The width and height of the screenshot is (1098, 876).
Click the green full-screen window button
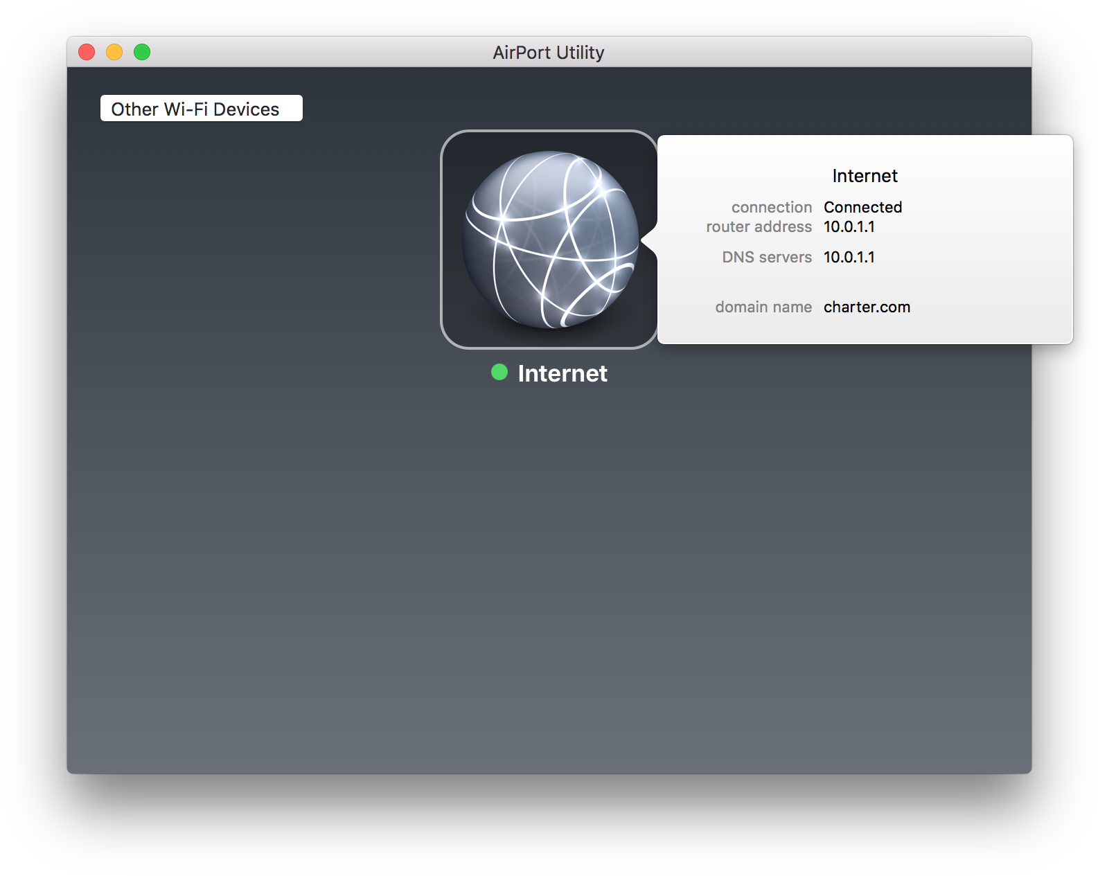tap(142, 52)
